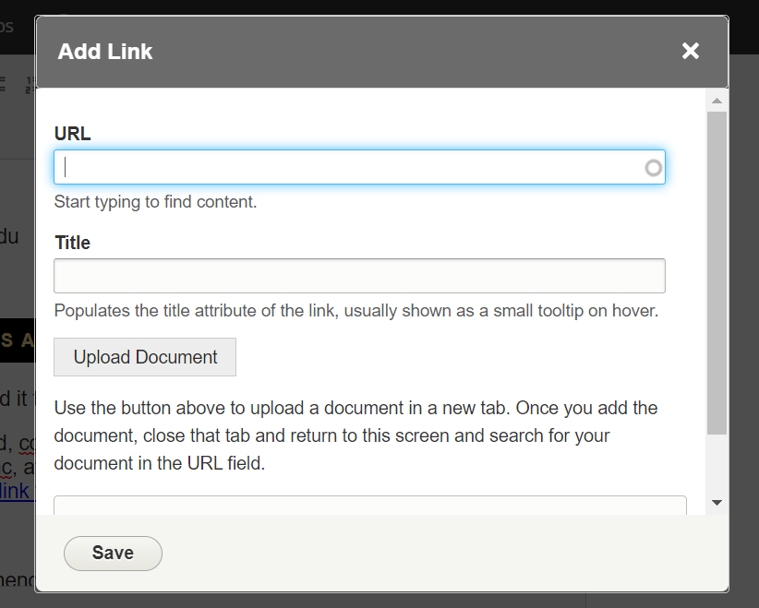Click the blue underlined link behind dialog
The height and width of the screenshot is (608, 759).
click(16, 490)
